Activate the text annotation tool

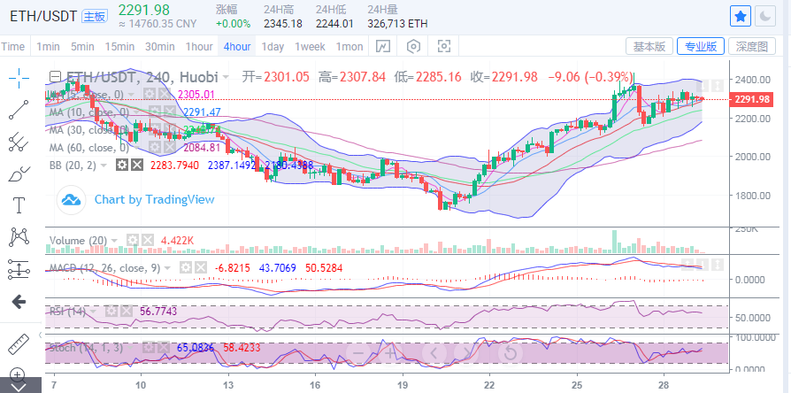point(19,205)
